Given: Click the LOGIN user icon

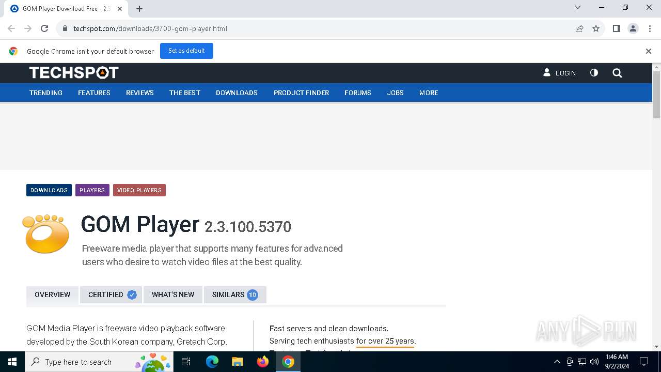Looking at the screenshot, I should coord(547,73).
